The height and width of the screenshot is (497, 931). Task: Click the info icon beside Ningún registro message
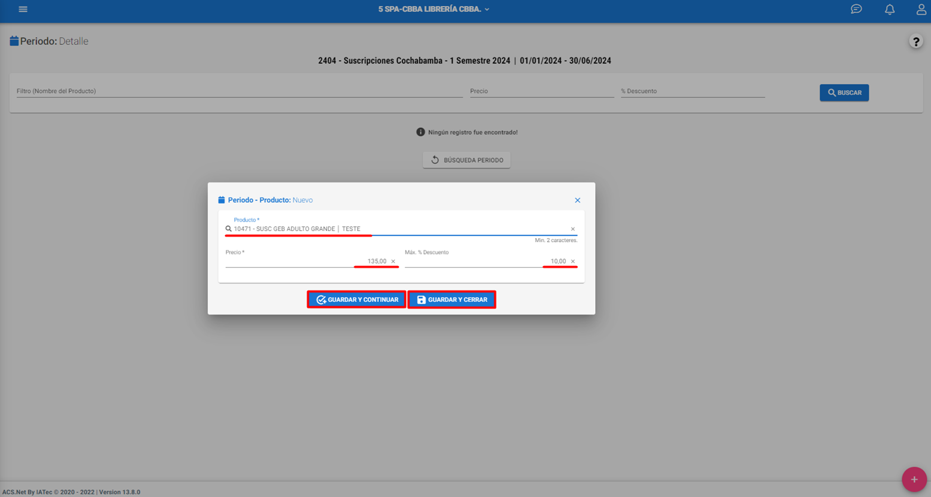coord(420,132)
